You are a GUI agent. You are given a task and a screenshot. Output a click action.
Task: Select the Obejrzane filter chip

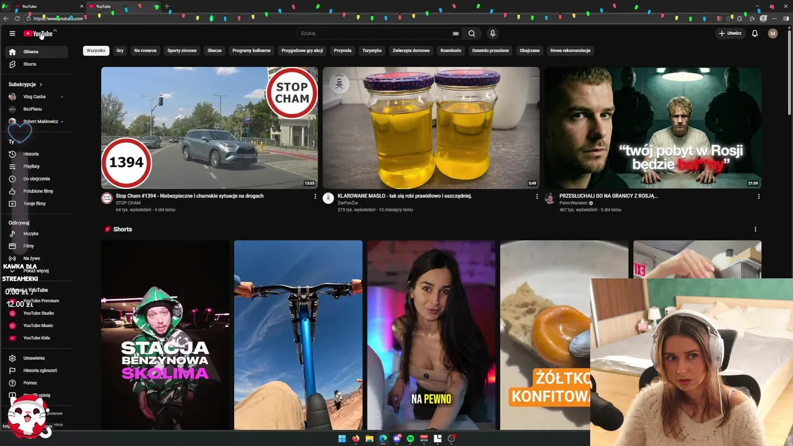click(530, 51)
